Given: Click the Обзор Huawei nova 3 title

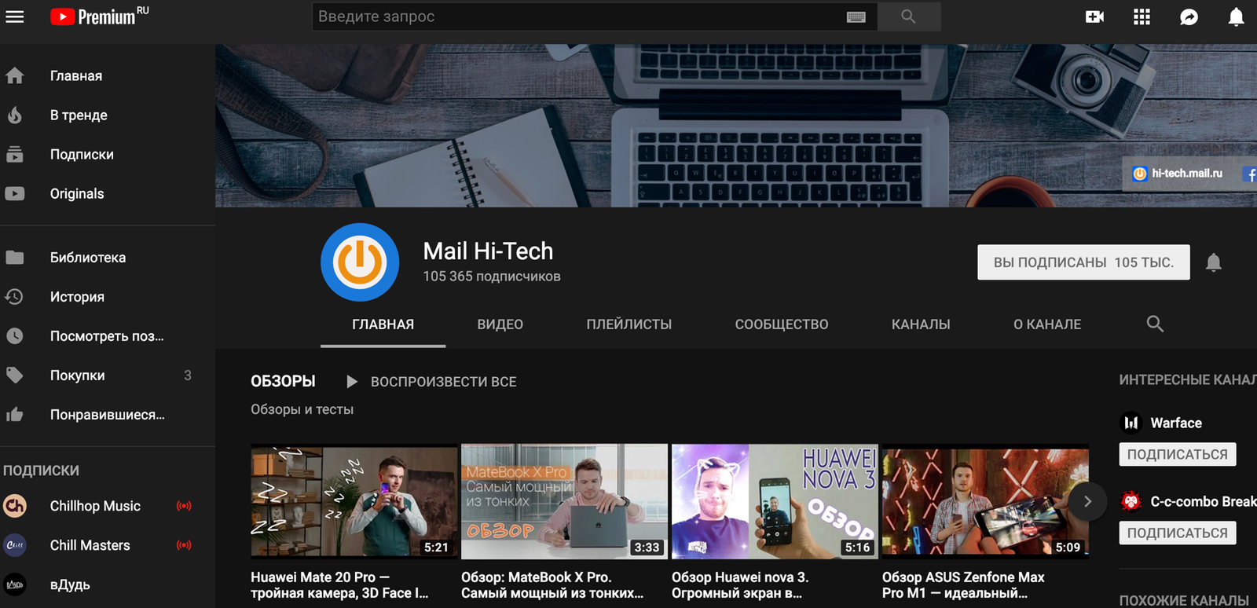Looking at the screenshot, I should (x=740, y=585).
